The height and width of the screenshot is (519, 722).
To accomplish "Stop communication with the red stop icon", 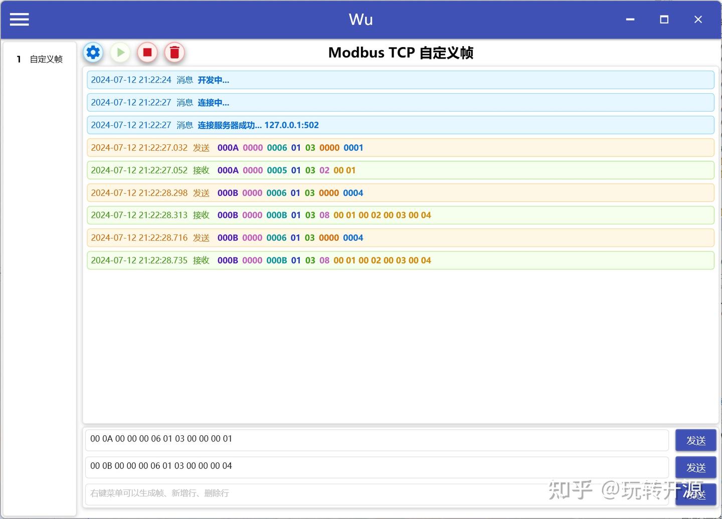I will point(147,52).
